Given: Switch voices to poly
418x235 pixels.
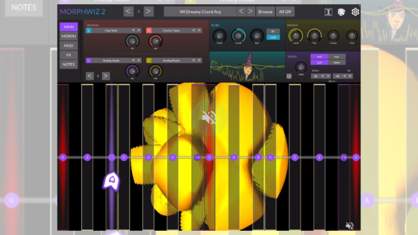Looking at the screenshot, I should click(x=319, y=62).
